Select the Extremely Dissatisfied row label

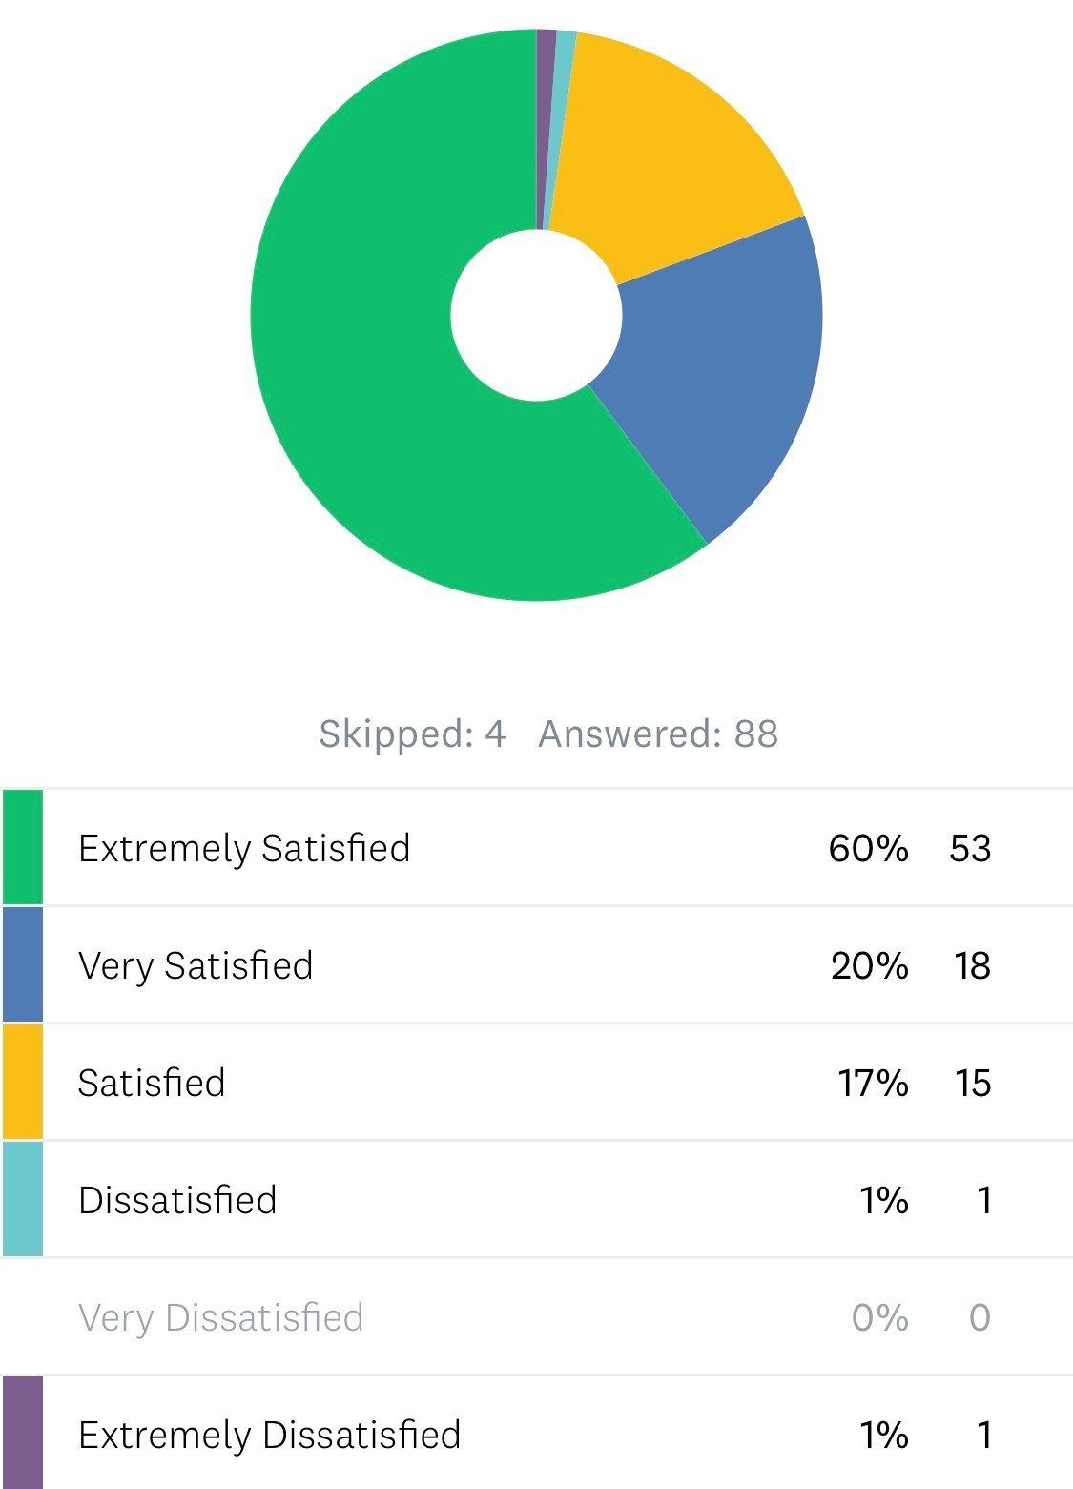[x=269, y=1435]
